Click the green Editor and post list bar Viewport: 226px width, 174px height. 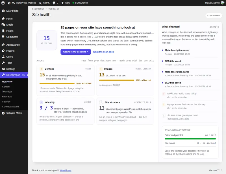pyautogui.click(x=190, y=139)
